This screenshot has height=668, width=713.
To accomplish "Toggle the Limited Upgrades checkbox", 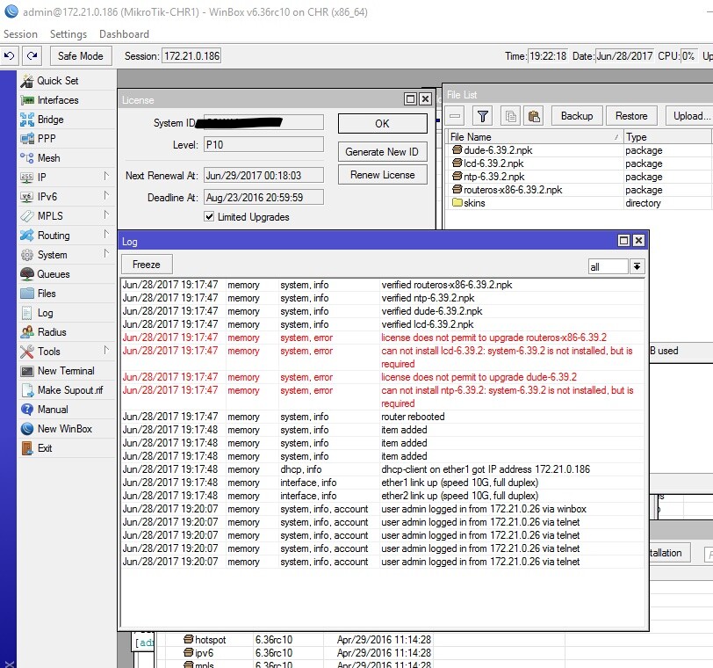I will (208, 217).
